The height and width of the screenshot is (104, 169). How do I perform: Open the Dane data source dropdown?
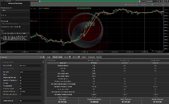point(15,33)
